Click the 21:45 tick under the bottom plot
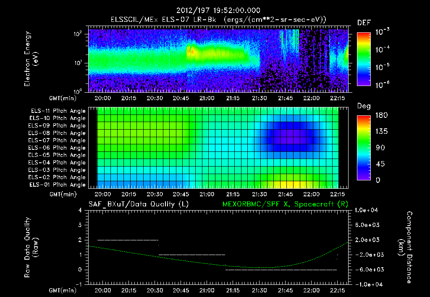Image resolution: width=430 pixels, height=297 pixels. pyautogui.click(x=286, y=290)
